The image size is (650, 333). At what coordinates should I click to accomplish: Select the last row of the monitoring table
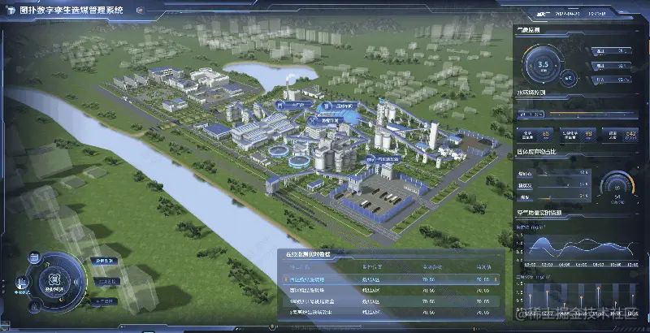[391, 313]
